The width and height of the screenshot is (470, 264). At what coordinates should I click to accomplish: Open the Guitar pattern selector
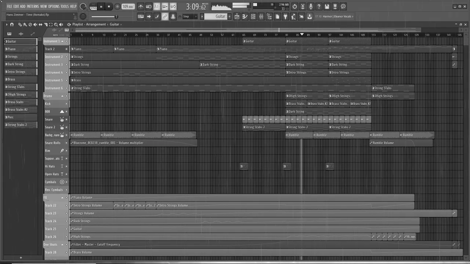(218, 16)
